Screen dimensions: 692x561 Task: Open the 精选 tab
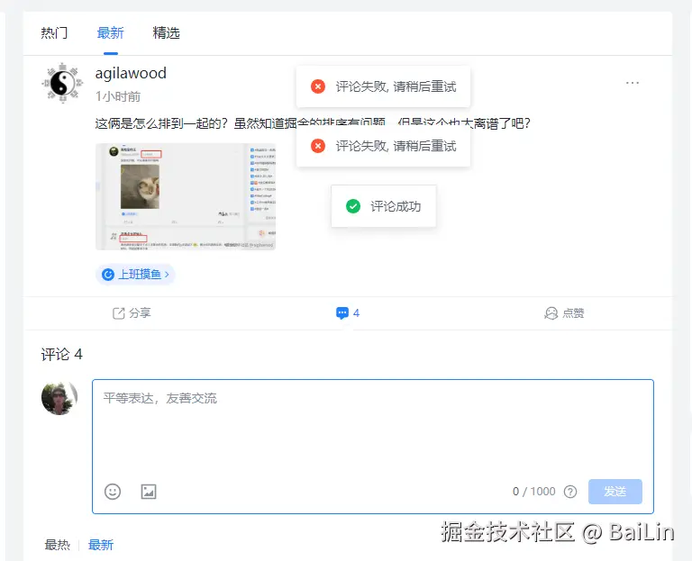pyautogui.click(x=166, y=33)
